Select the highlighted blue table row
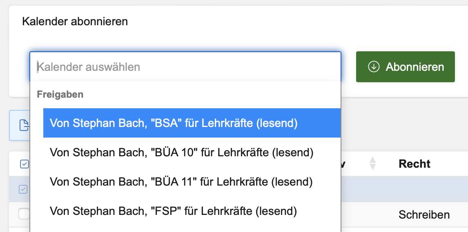The width and height of the screenshot is (468, 232). point(404,189)
